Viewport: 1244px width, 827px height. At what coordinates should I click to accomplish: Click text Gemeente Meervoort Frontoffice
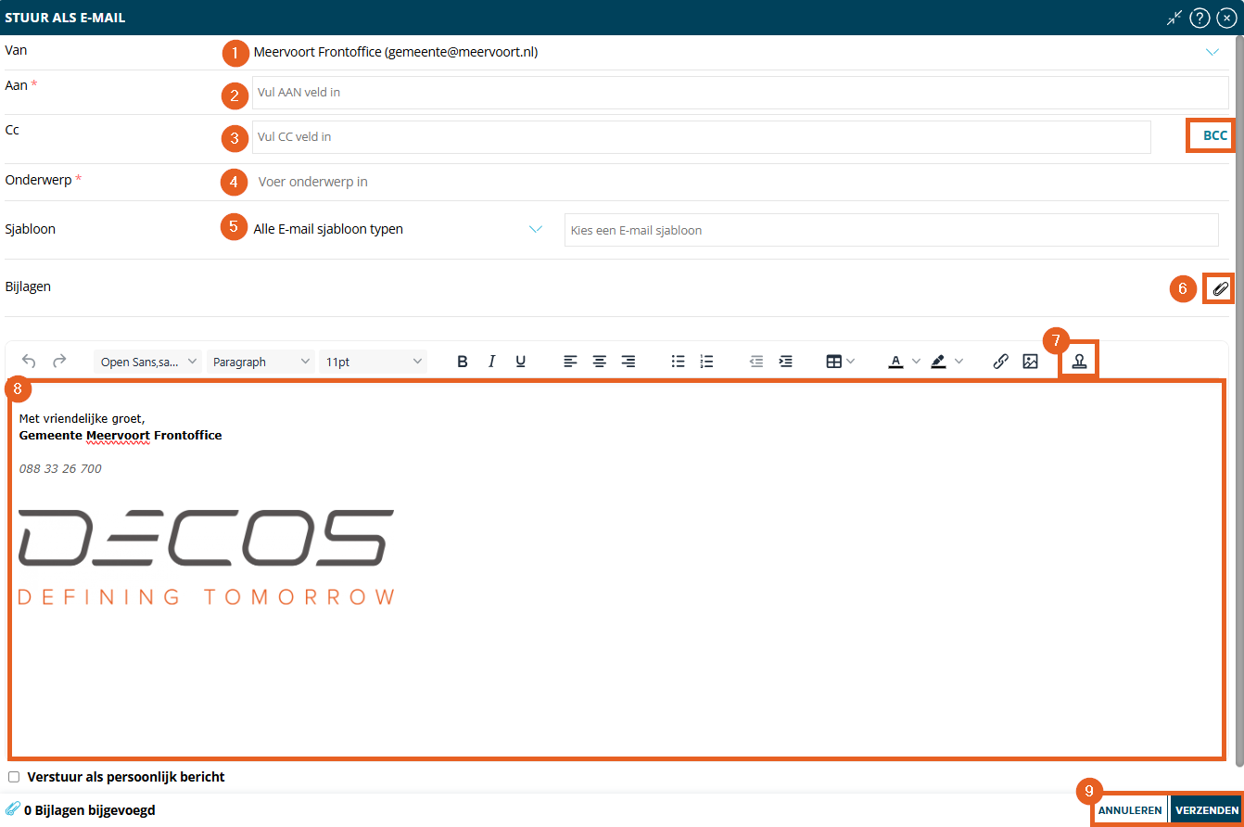click(121, 435)
